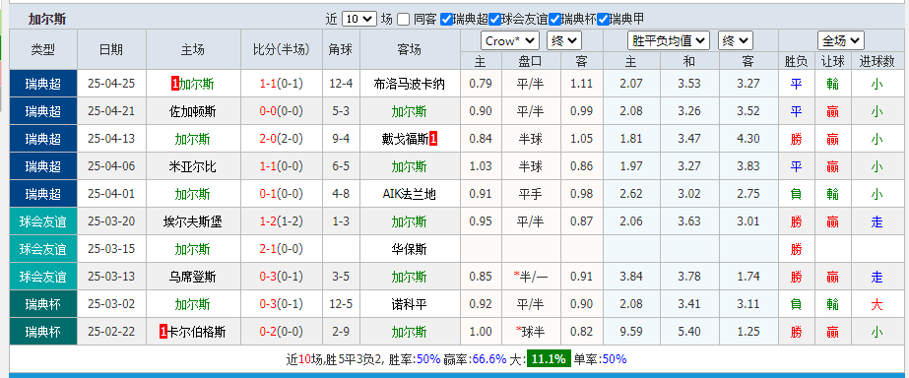Click the 瑞典杯 type cell dated 25-03-02
The height and width of the screenshot is (378, 909).
43,304
